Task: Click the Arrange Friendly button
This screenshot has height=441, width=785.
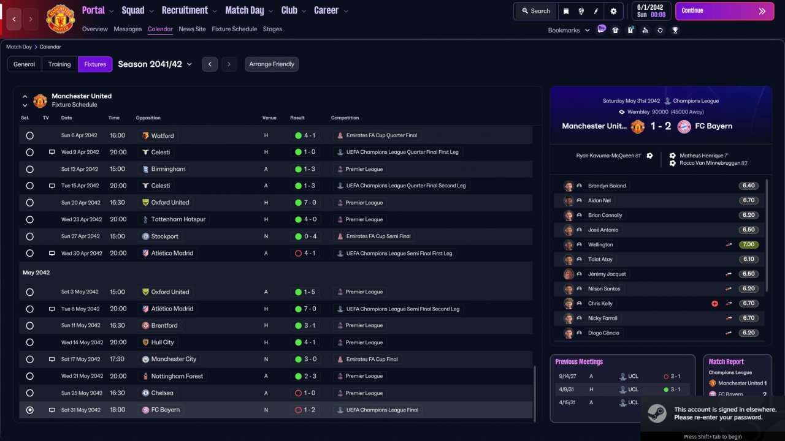Action: (272, 64)
